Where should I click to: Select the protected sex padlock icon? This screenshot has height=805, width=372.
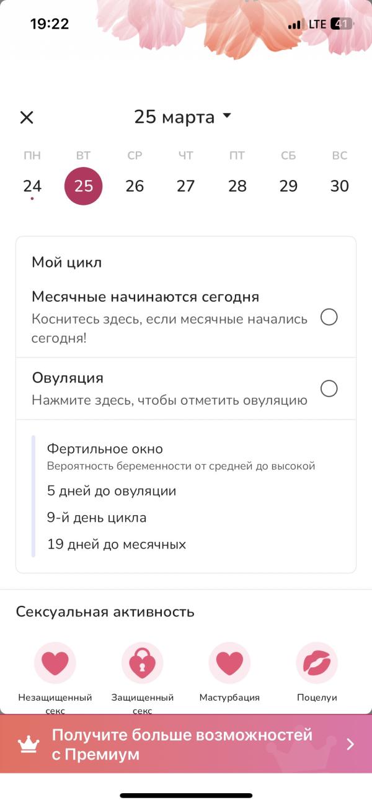pos(142,663)
